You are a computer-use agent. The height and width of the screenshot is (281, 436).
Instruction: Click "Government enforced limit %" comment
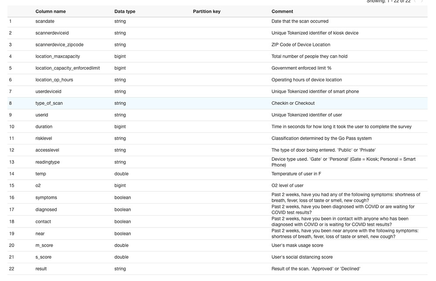point(301,68)
